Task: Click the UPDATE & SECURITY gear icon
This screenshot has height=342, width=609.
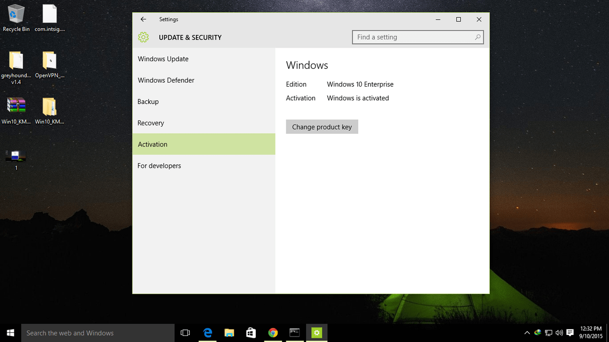Action: (x=143, y=37)
